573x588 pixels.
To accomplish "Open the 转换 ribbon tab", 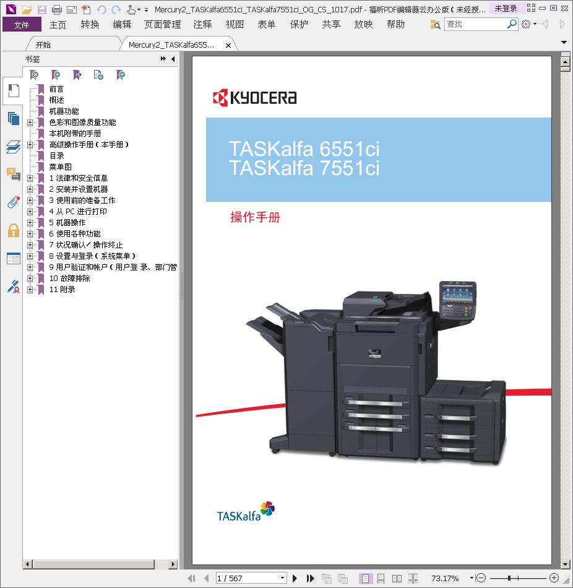I will (90, 25).
